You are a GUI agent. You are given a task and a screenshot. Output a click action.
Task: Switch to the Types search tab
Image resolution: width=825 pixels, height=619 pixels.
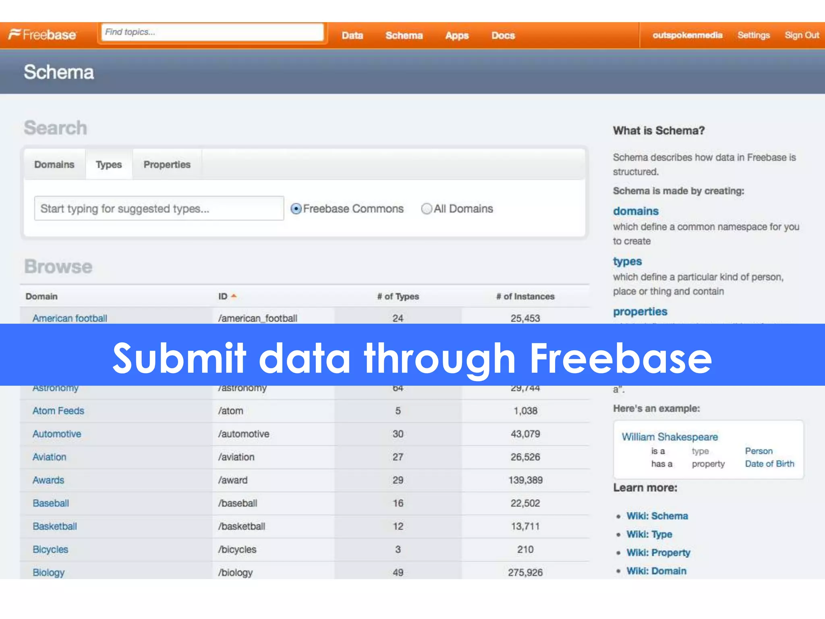pyautogui.click(x=109, y=164)
